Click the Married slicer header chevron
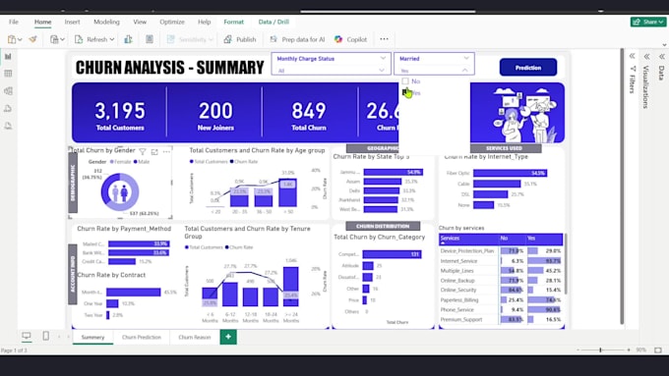 [x=466, y=58]
